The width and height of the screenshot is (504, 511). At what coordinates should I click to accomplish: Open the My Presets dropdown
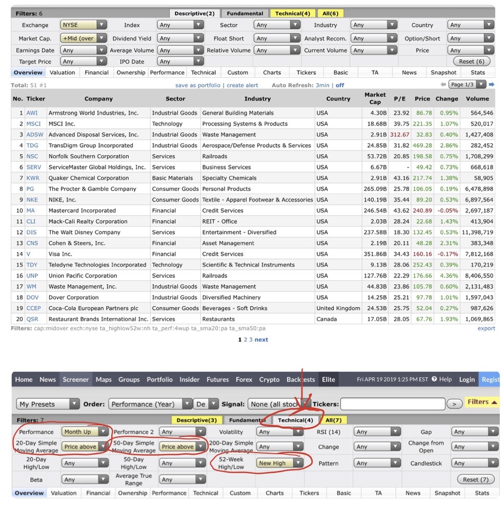coord(49,404)
